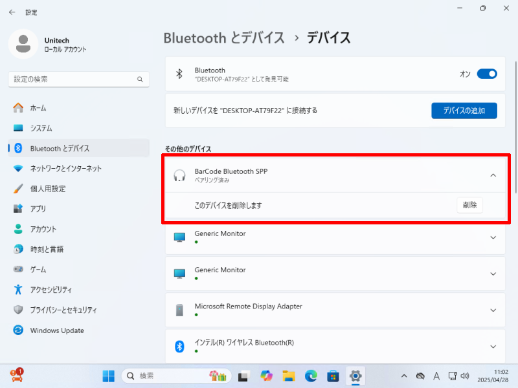Screen dimensions: 518x388
Task: Collapse the BarCode Bluetooth SPP entry
Action: [x=493, y=175]
